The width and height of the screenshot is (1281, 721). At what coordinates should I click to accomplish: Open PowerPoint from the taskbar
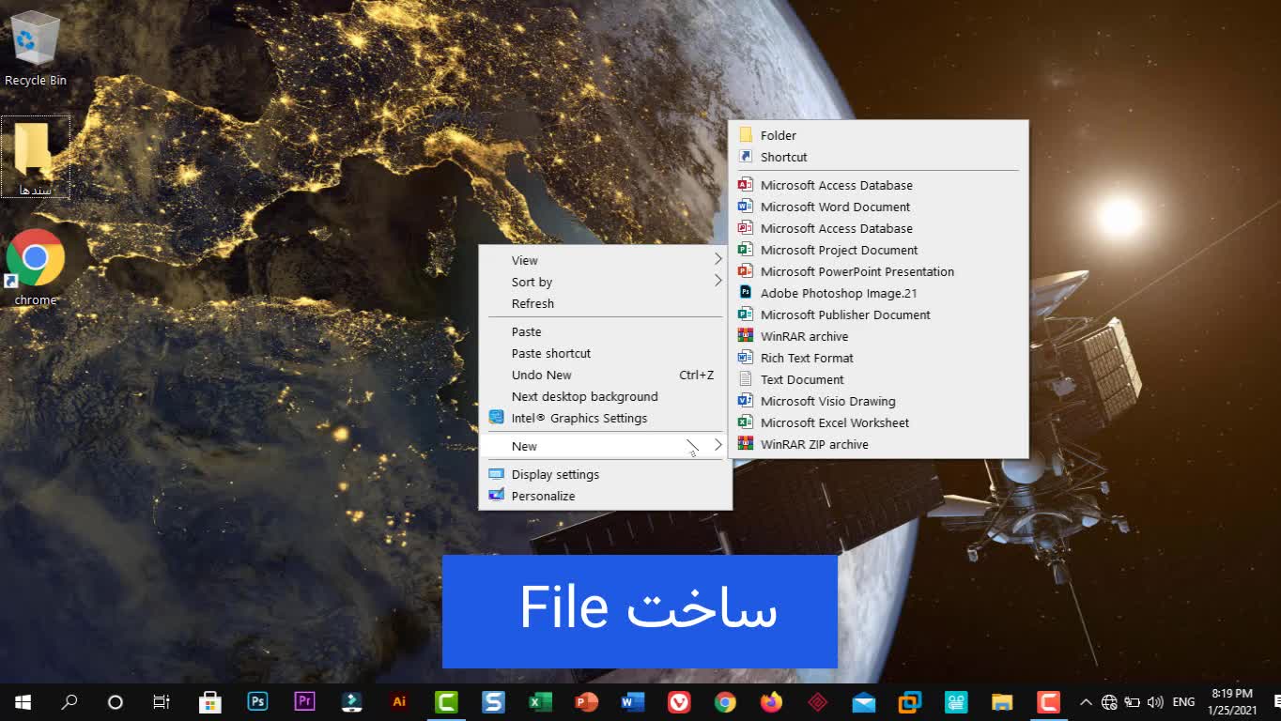[586, 702]
